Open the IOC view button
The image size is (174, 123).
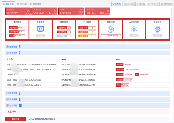pyautogui.click(x=129, y=4)
